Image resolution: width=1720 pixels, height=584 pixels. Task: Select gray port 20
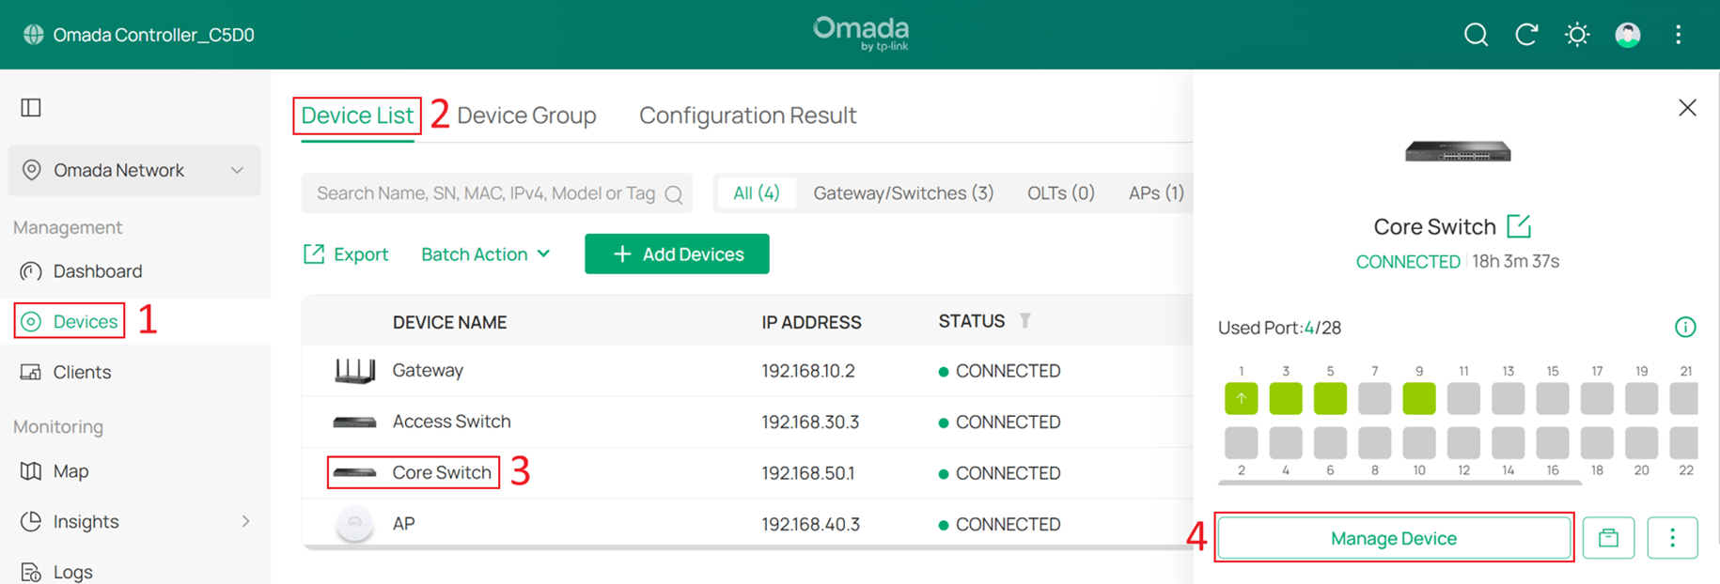pos(1642,442)
